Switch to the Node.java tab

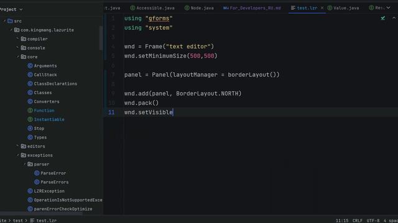coord(199,8)
